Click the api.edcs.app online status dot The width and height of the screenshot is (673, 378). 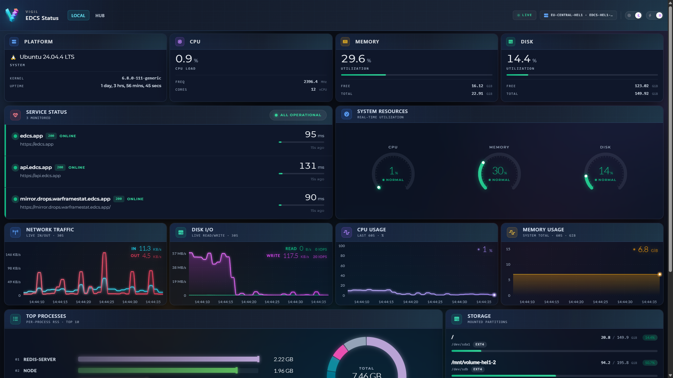point(15,168)
